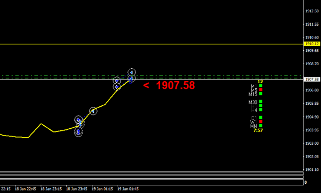Click the 1904.90 price axis label
This screenshot has width=321, height=193.
tap(312, 117)
